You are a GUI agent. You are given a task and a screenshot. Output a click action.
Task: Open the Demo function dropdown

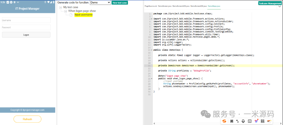(100, 3)
